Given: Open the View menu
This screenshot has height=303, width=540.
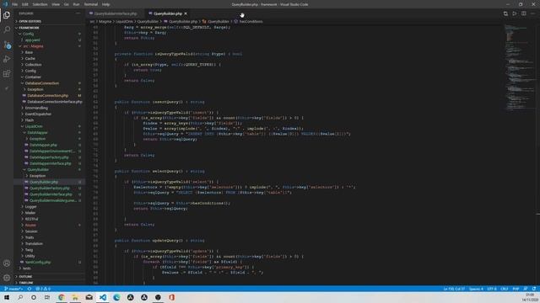Looking at the screenshot, I should (x=56, y=4).
